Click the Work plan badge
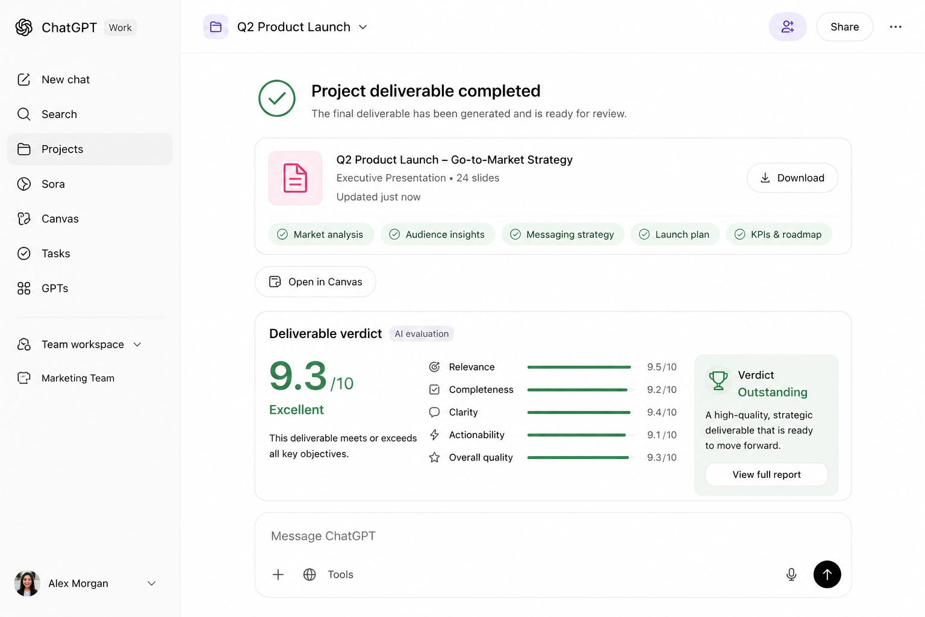Viewport: 925px width, 617px height. tap(120, 28)
